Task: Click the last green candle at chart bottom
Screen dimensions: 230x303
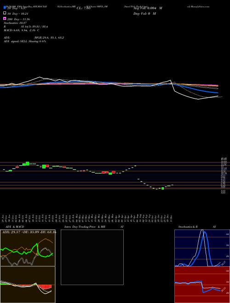Action: point(163,188)
